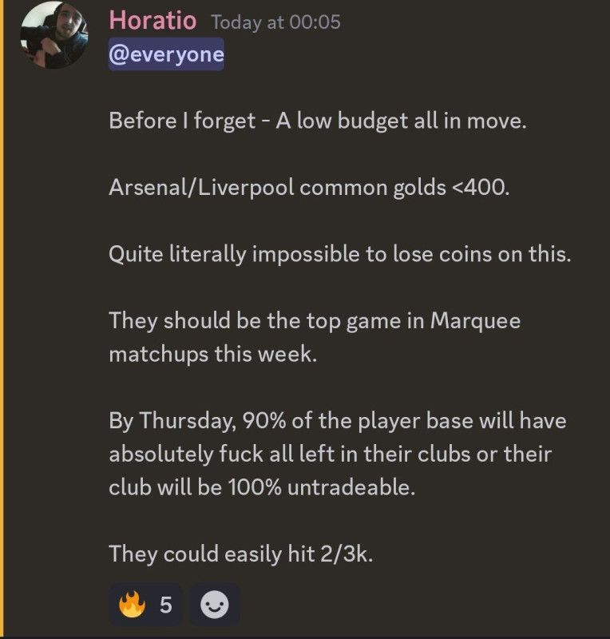Viewport: 610px width, 639px height.
Task: Click the "Quite literally impossible" sentence
Action: tap(340, 254)
